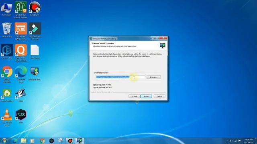
Task: Click the Install button in the setup dialog
Action: [x=146, y=96]
